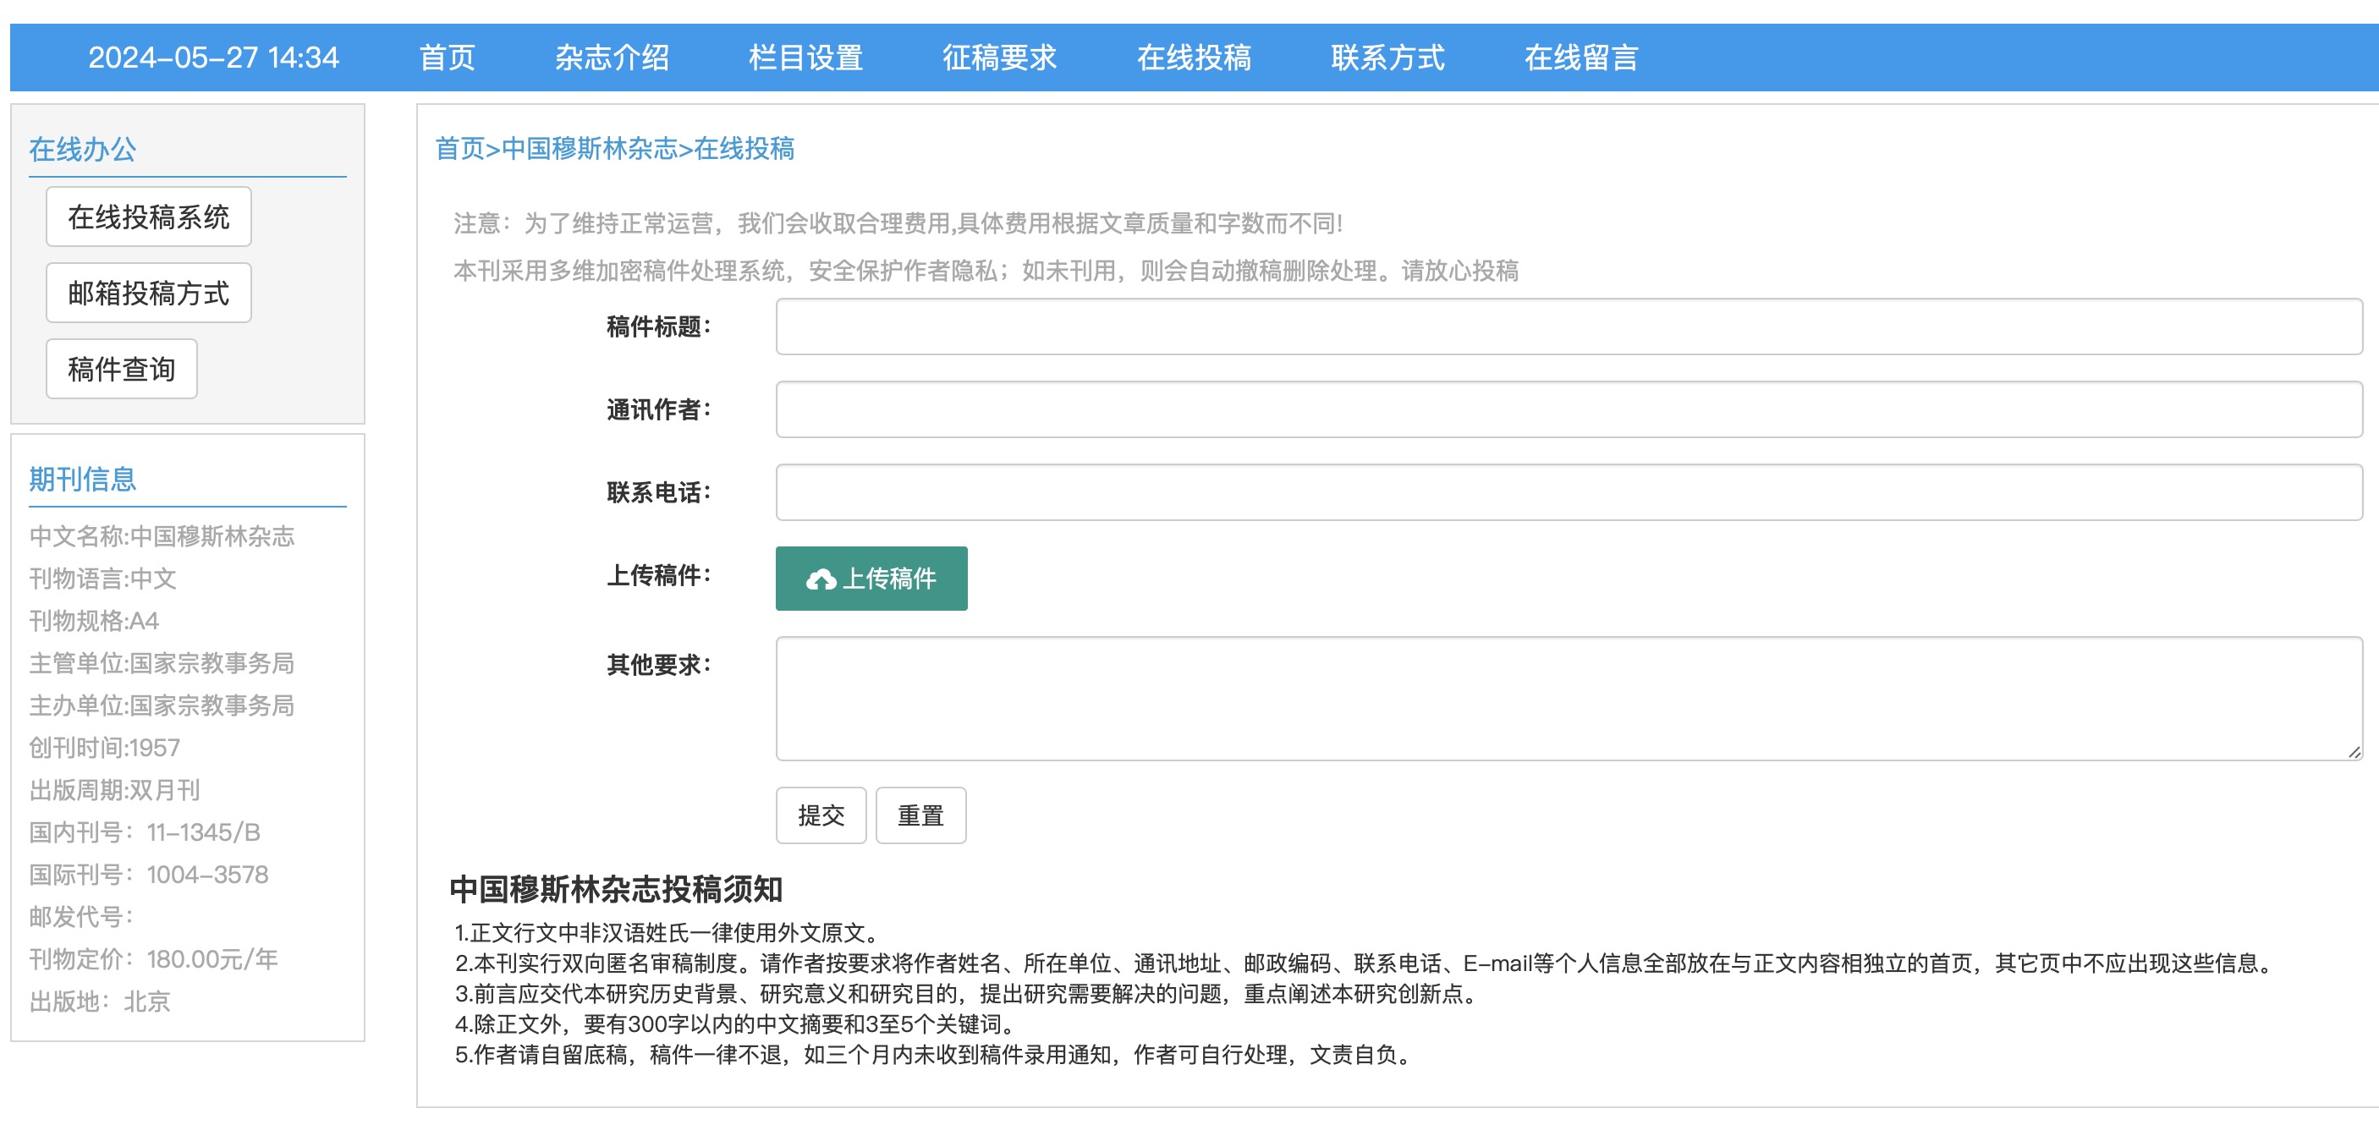Click the 稿件标题 form label
Screen dimensions: 2379x1125
pyautogui.click(x=658, y=326)
